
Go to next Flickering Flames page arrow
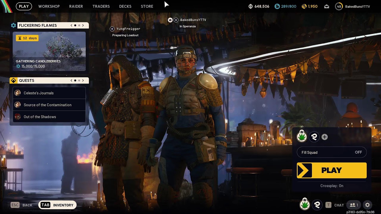83,26
